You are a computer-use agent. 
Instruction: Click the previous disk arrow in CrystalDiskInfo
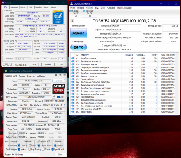coord(72,21)
